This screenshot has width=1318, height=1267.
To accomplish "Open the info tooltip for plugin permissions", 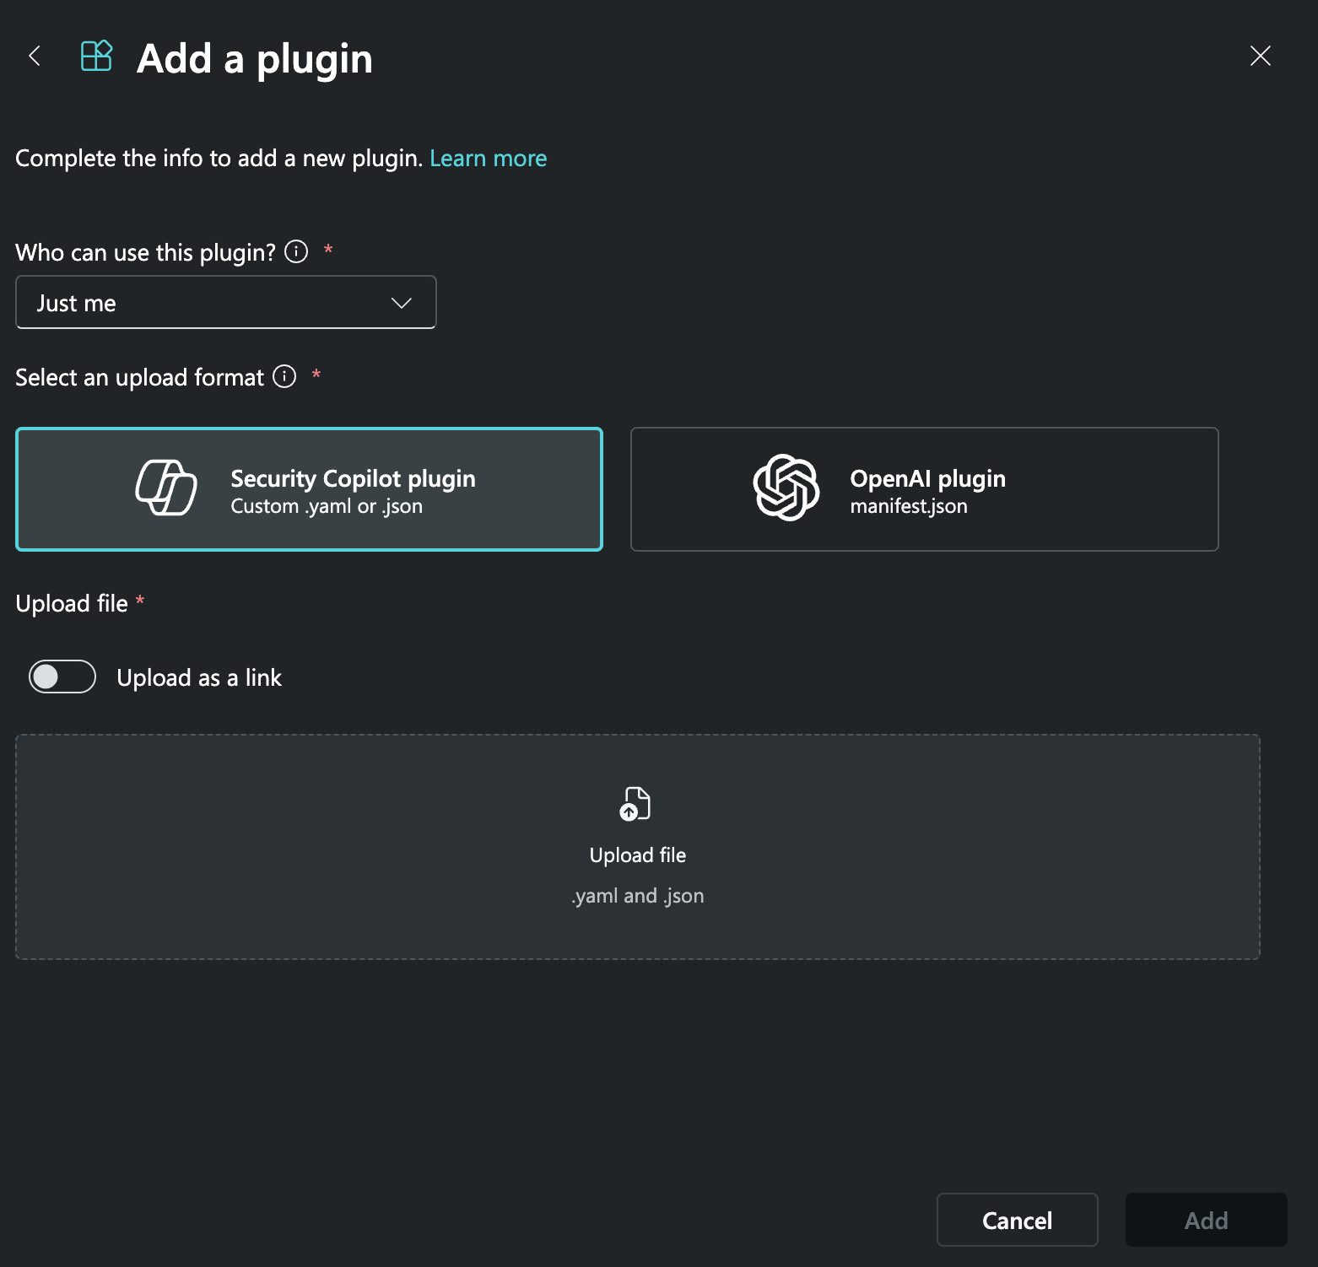I will [x=295, y=251].
